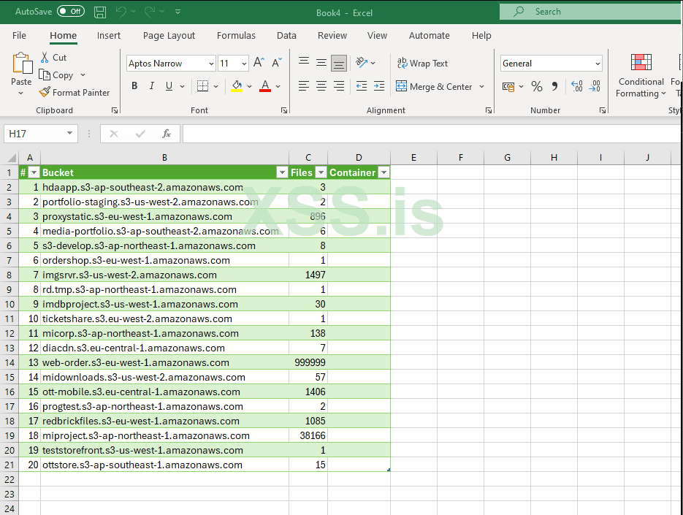Click the Wrap Text icon
Image resolution: width=683 pixels, height=515 pixels.
[421, 63]
